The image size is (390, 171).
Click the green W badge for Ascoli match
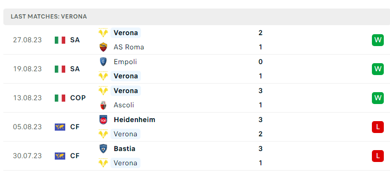click(x=378, y=98)
